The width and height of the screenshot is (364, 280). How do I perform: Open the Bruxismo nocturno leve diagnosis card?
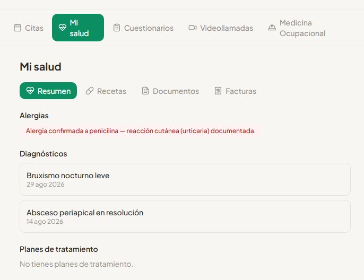pos(185,179)
